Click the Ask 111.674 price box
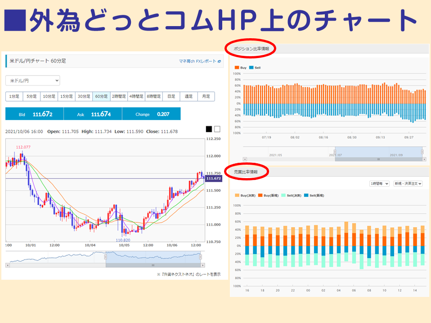Screen dimensions: 431x323 [93, 114]
